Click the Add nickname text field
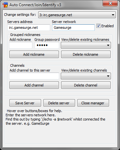 tap(21, 45)
